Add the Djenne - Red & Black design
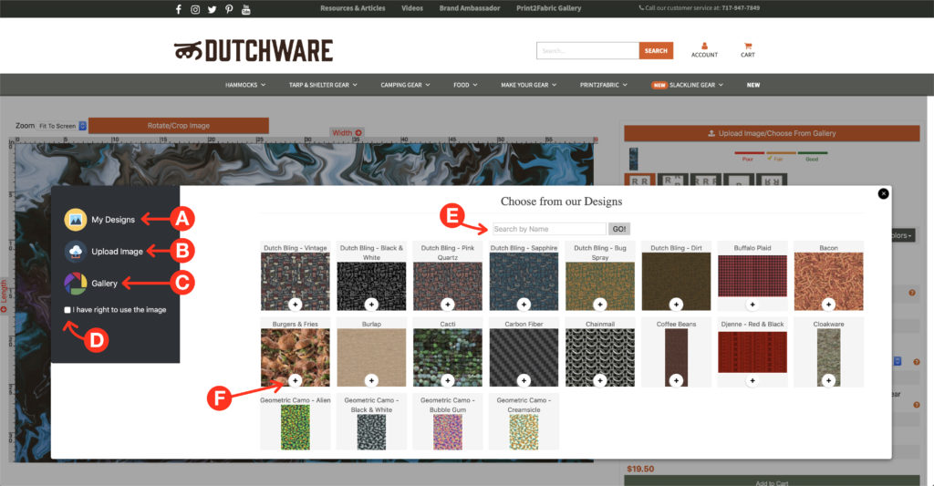Image resolution: width=934 pixels, height=486 pixels. [x=752, y=380]
